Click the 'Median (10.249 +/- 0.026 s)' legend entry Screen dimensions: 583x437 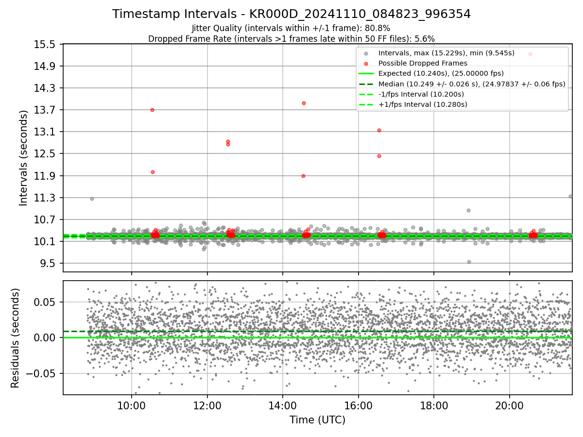pyautogui.click(x=472, y=84)
